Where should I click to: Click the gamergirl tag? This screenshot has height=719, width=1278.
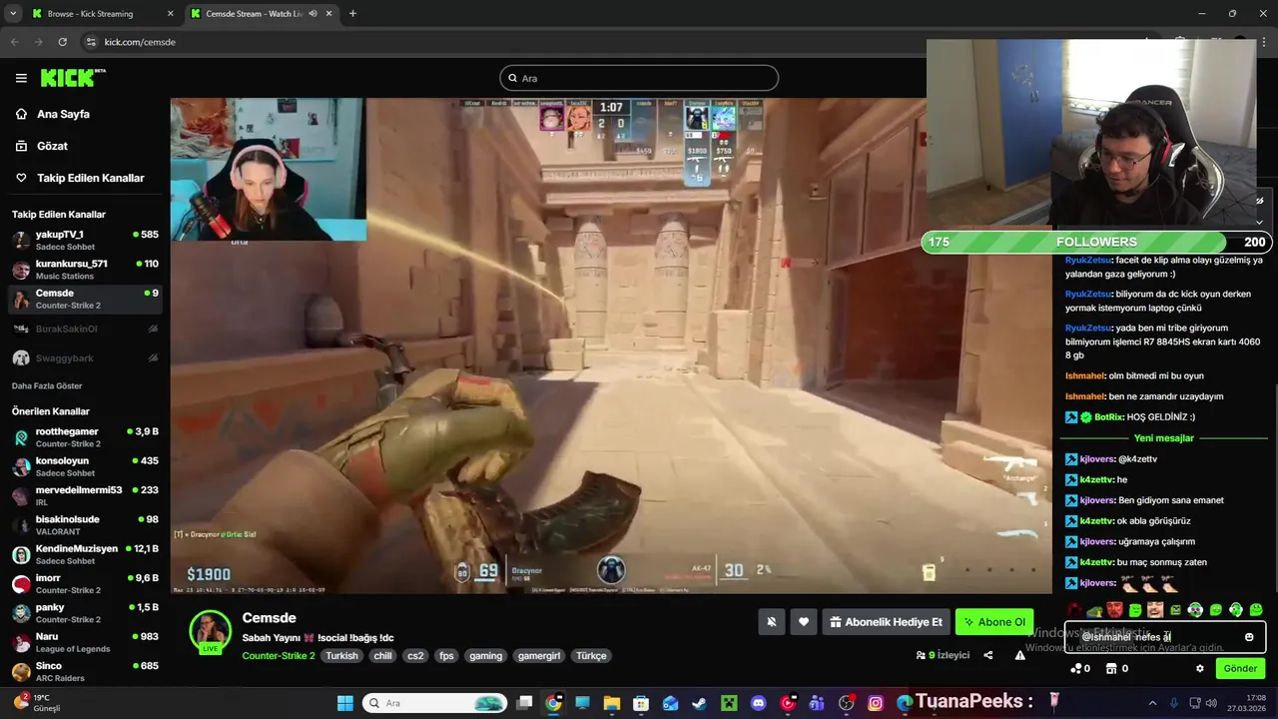click(539, 656)
